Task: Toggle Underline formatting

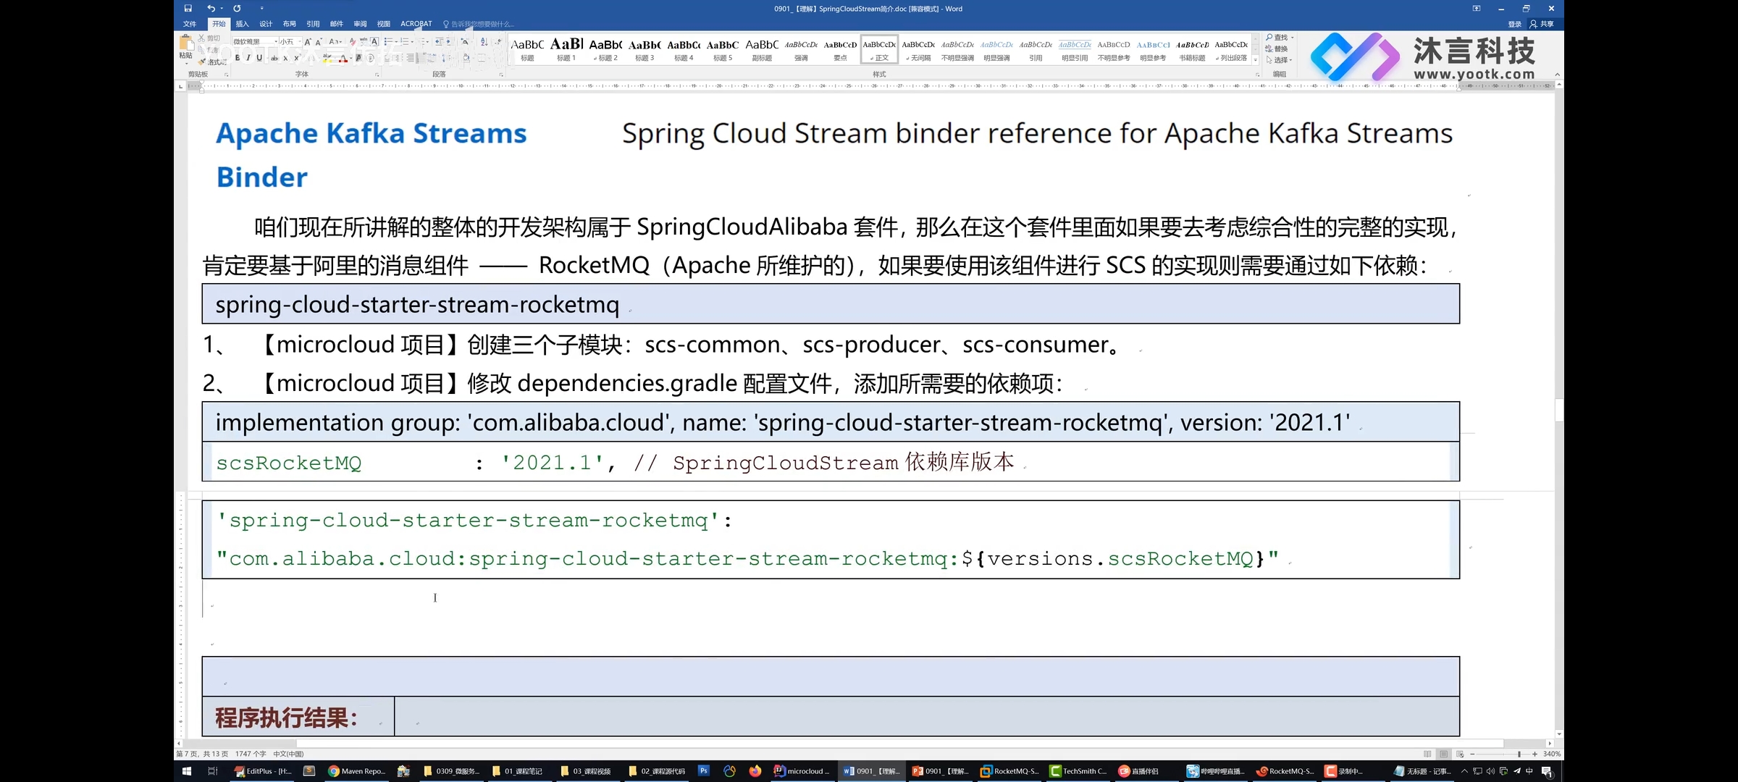Action: coord(259,58)
